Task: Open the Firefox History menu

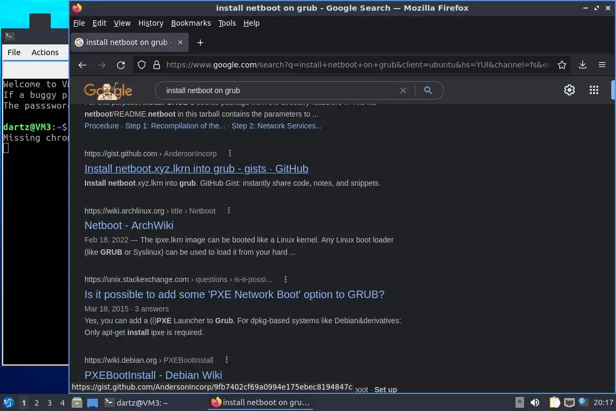Action: coord(151,23)
